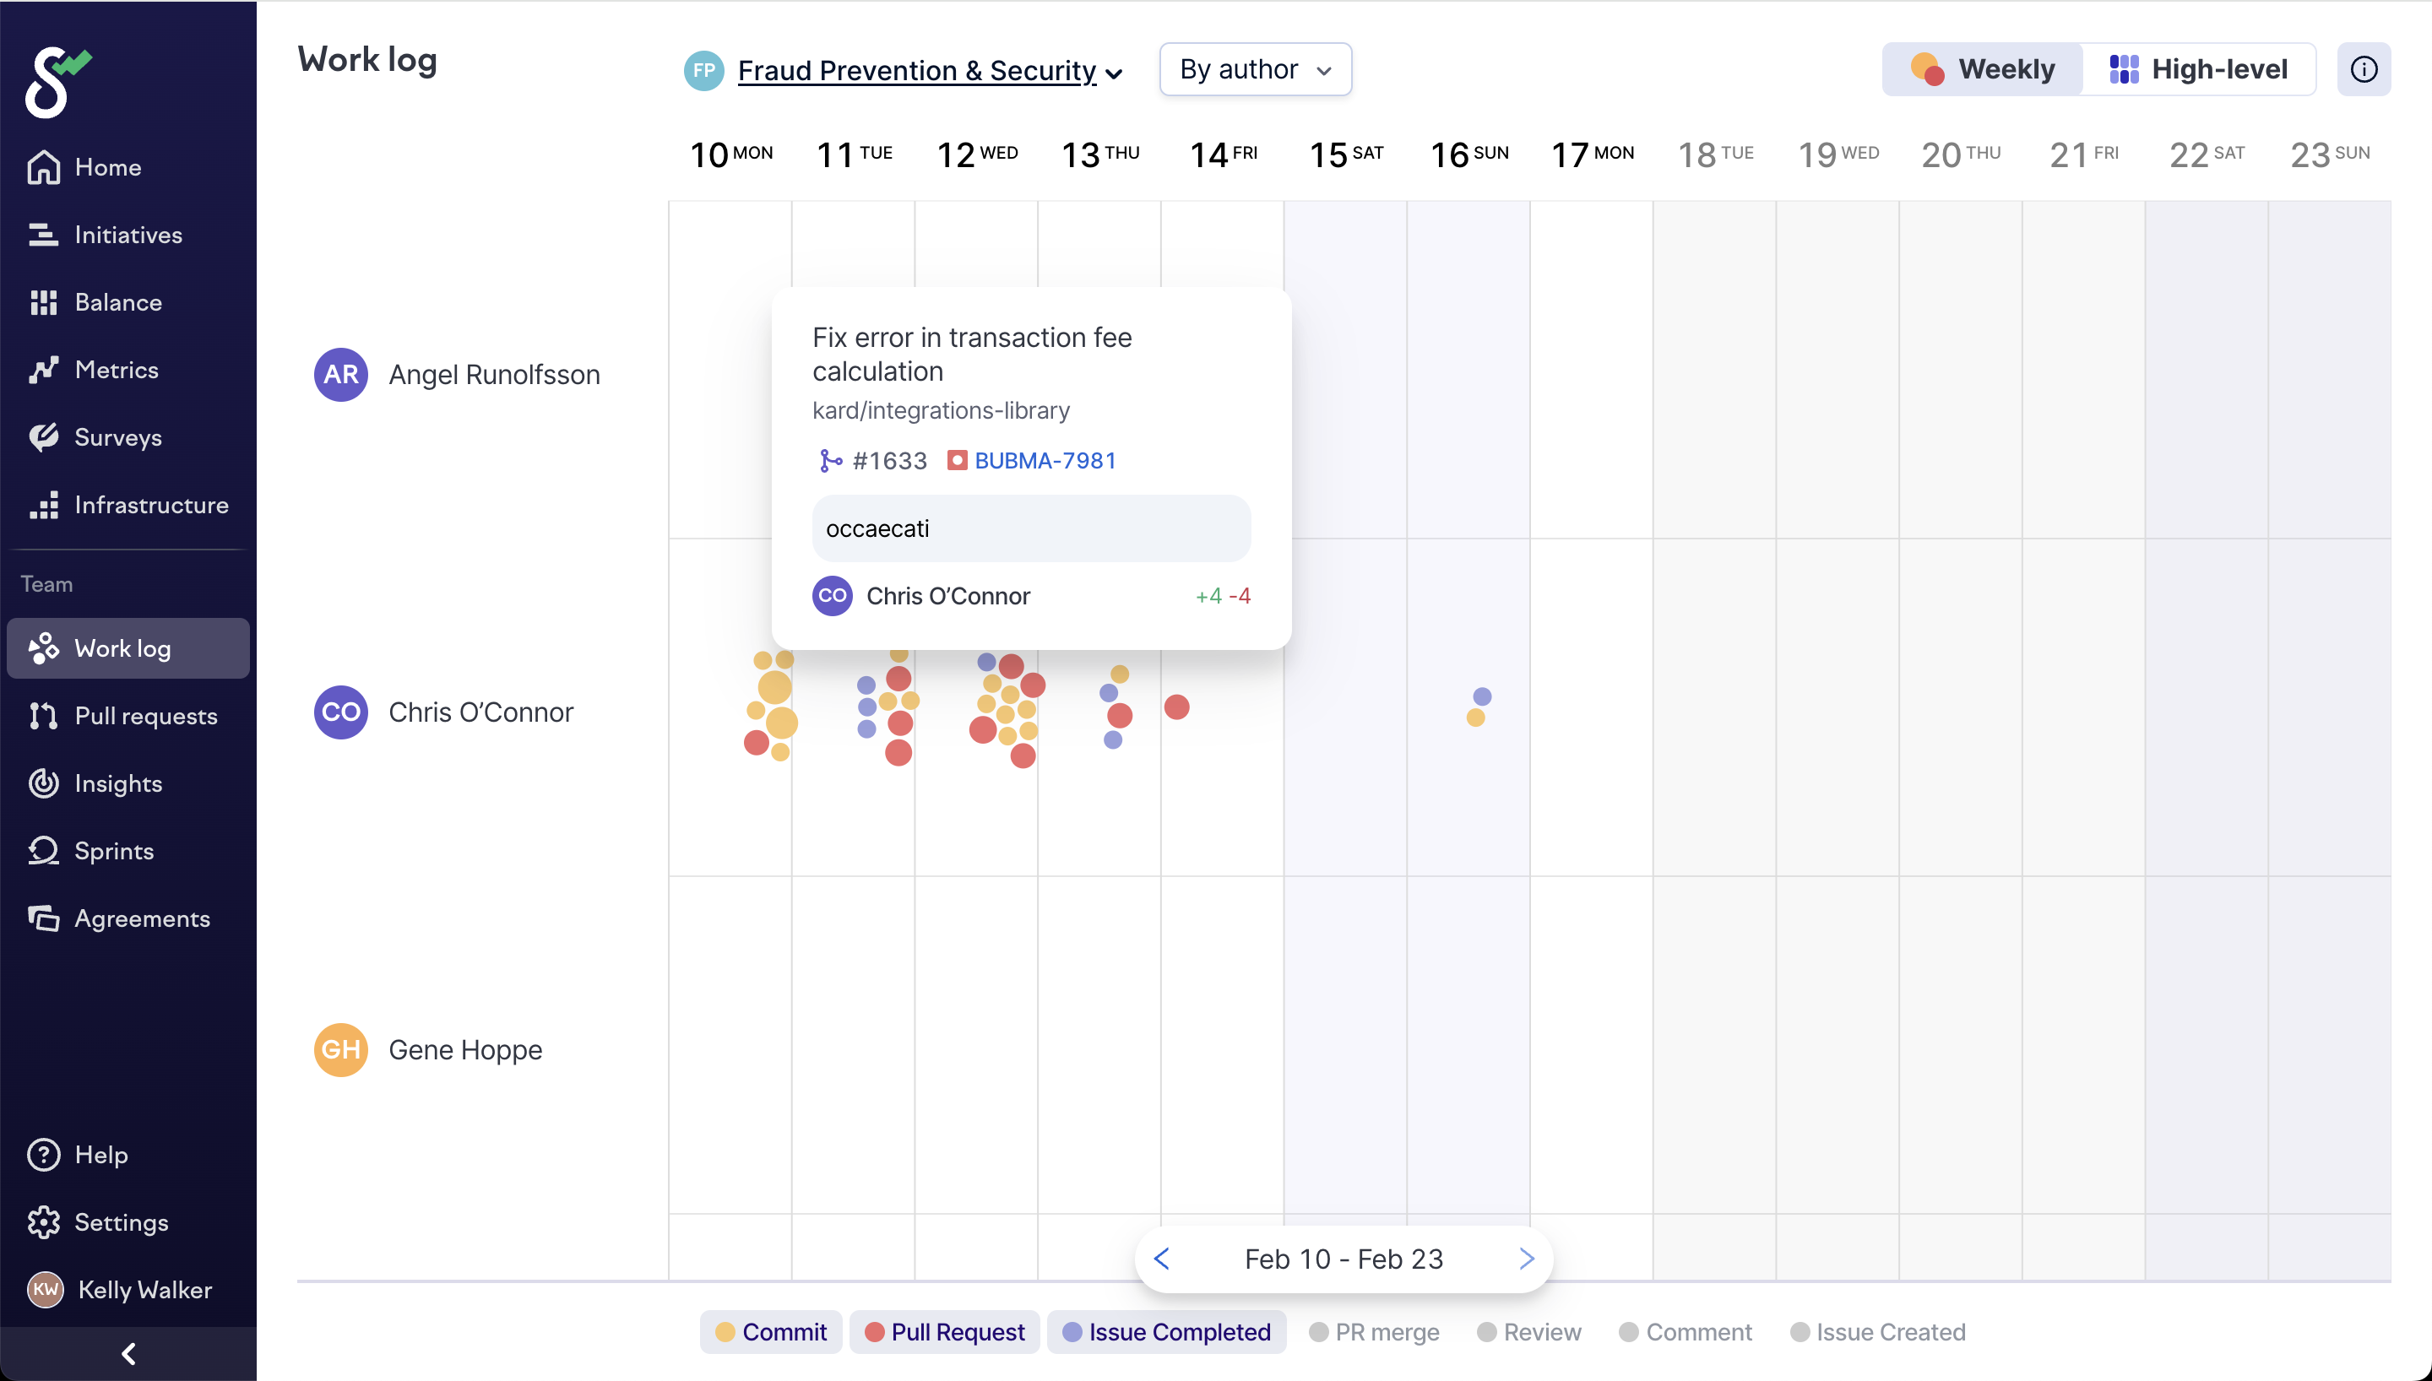
Task: Go to Metrics via chart icon
Action: (x=43, y=370)
